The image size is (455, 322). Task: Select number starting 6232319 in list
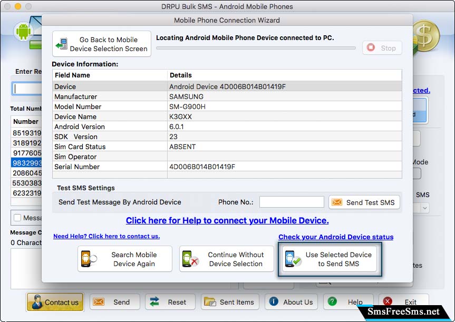click(27, 193)
